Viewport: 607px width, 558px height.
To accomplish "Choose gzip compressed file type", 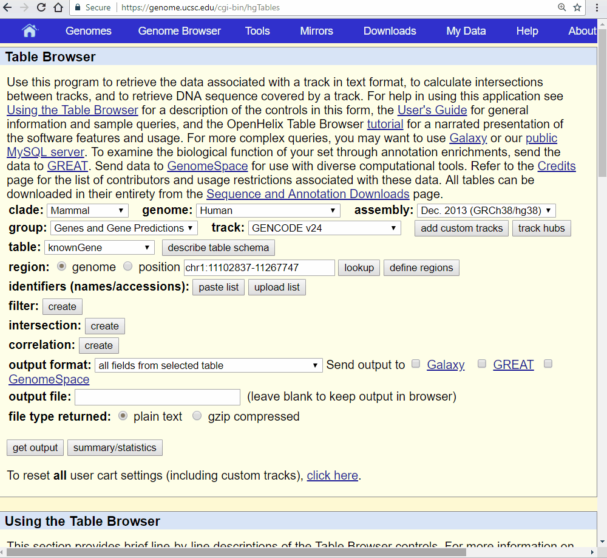I will point(197,416).
